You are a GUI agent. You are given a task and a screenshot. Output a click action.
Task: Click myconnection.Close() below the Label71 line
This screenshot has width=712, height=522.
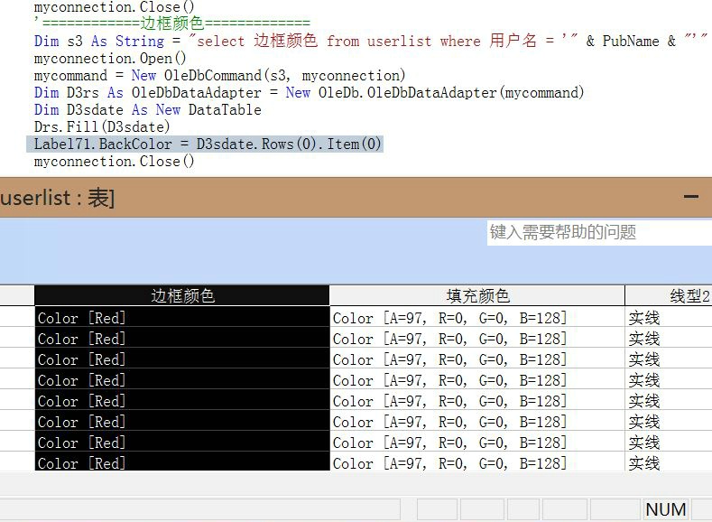[114, 162]
